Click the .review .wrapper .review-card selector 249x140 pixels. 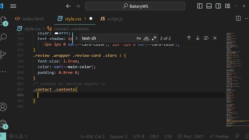click(x=67, y=56)
